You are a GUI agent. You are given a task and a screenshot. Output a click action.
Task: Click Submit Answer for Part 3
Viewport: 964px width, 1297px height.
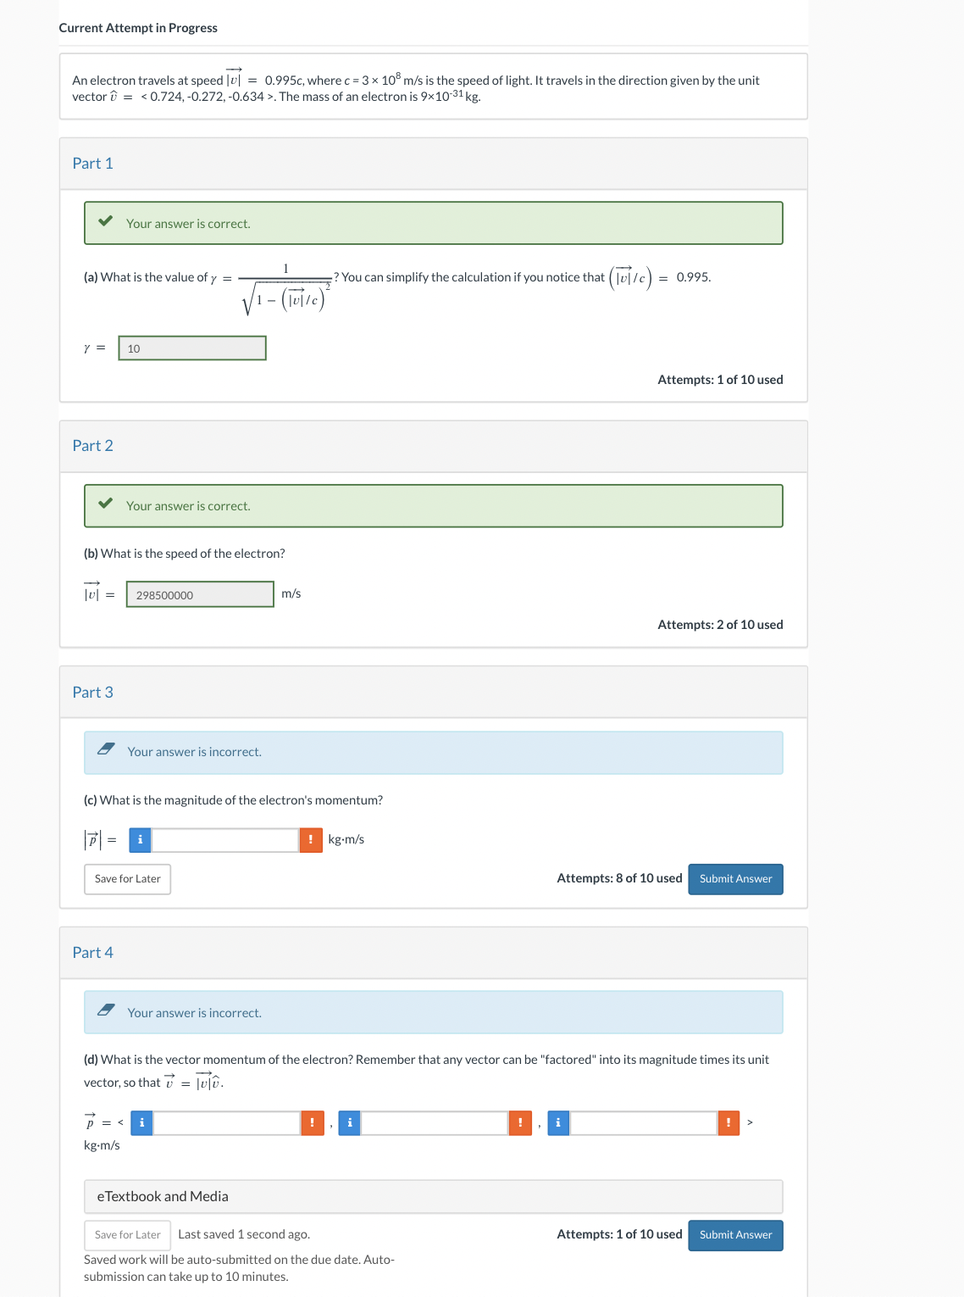[734, 879]
